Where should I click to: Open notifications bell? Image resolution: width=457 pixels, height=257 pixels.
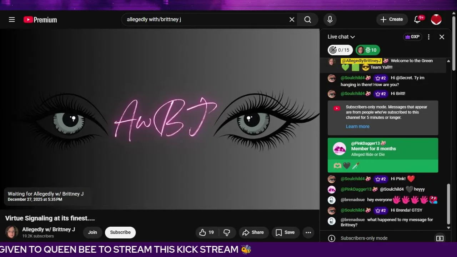(x=417, y=20)
